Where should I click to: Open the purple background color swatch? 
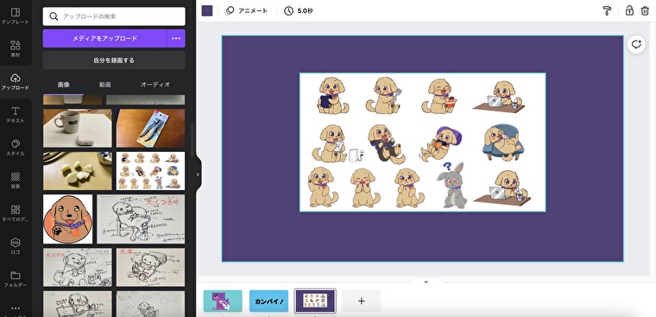click(x=207, y=11)
